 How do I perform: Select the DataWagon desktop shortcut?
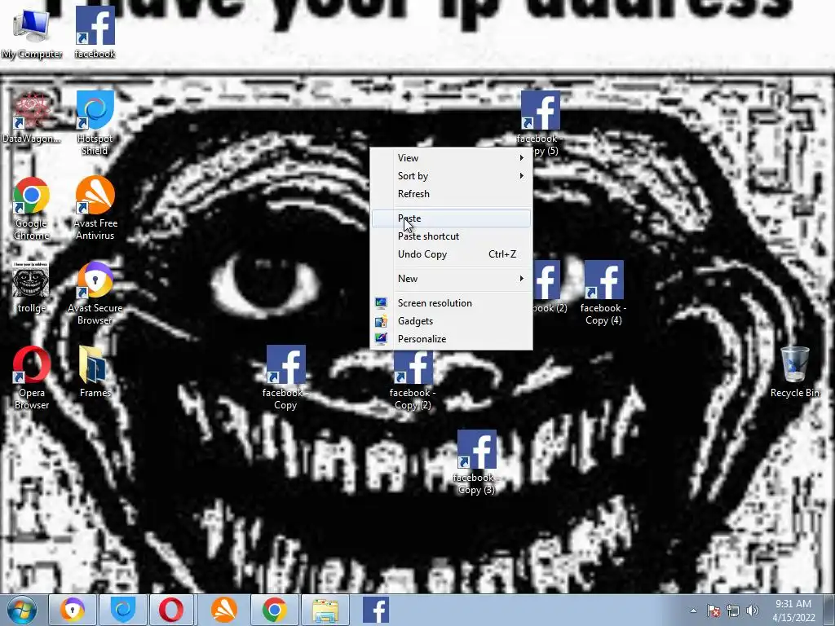click(x=32, y=118)
